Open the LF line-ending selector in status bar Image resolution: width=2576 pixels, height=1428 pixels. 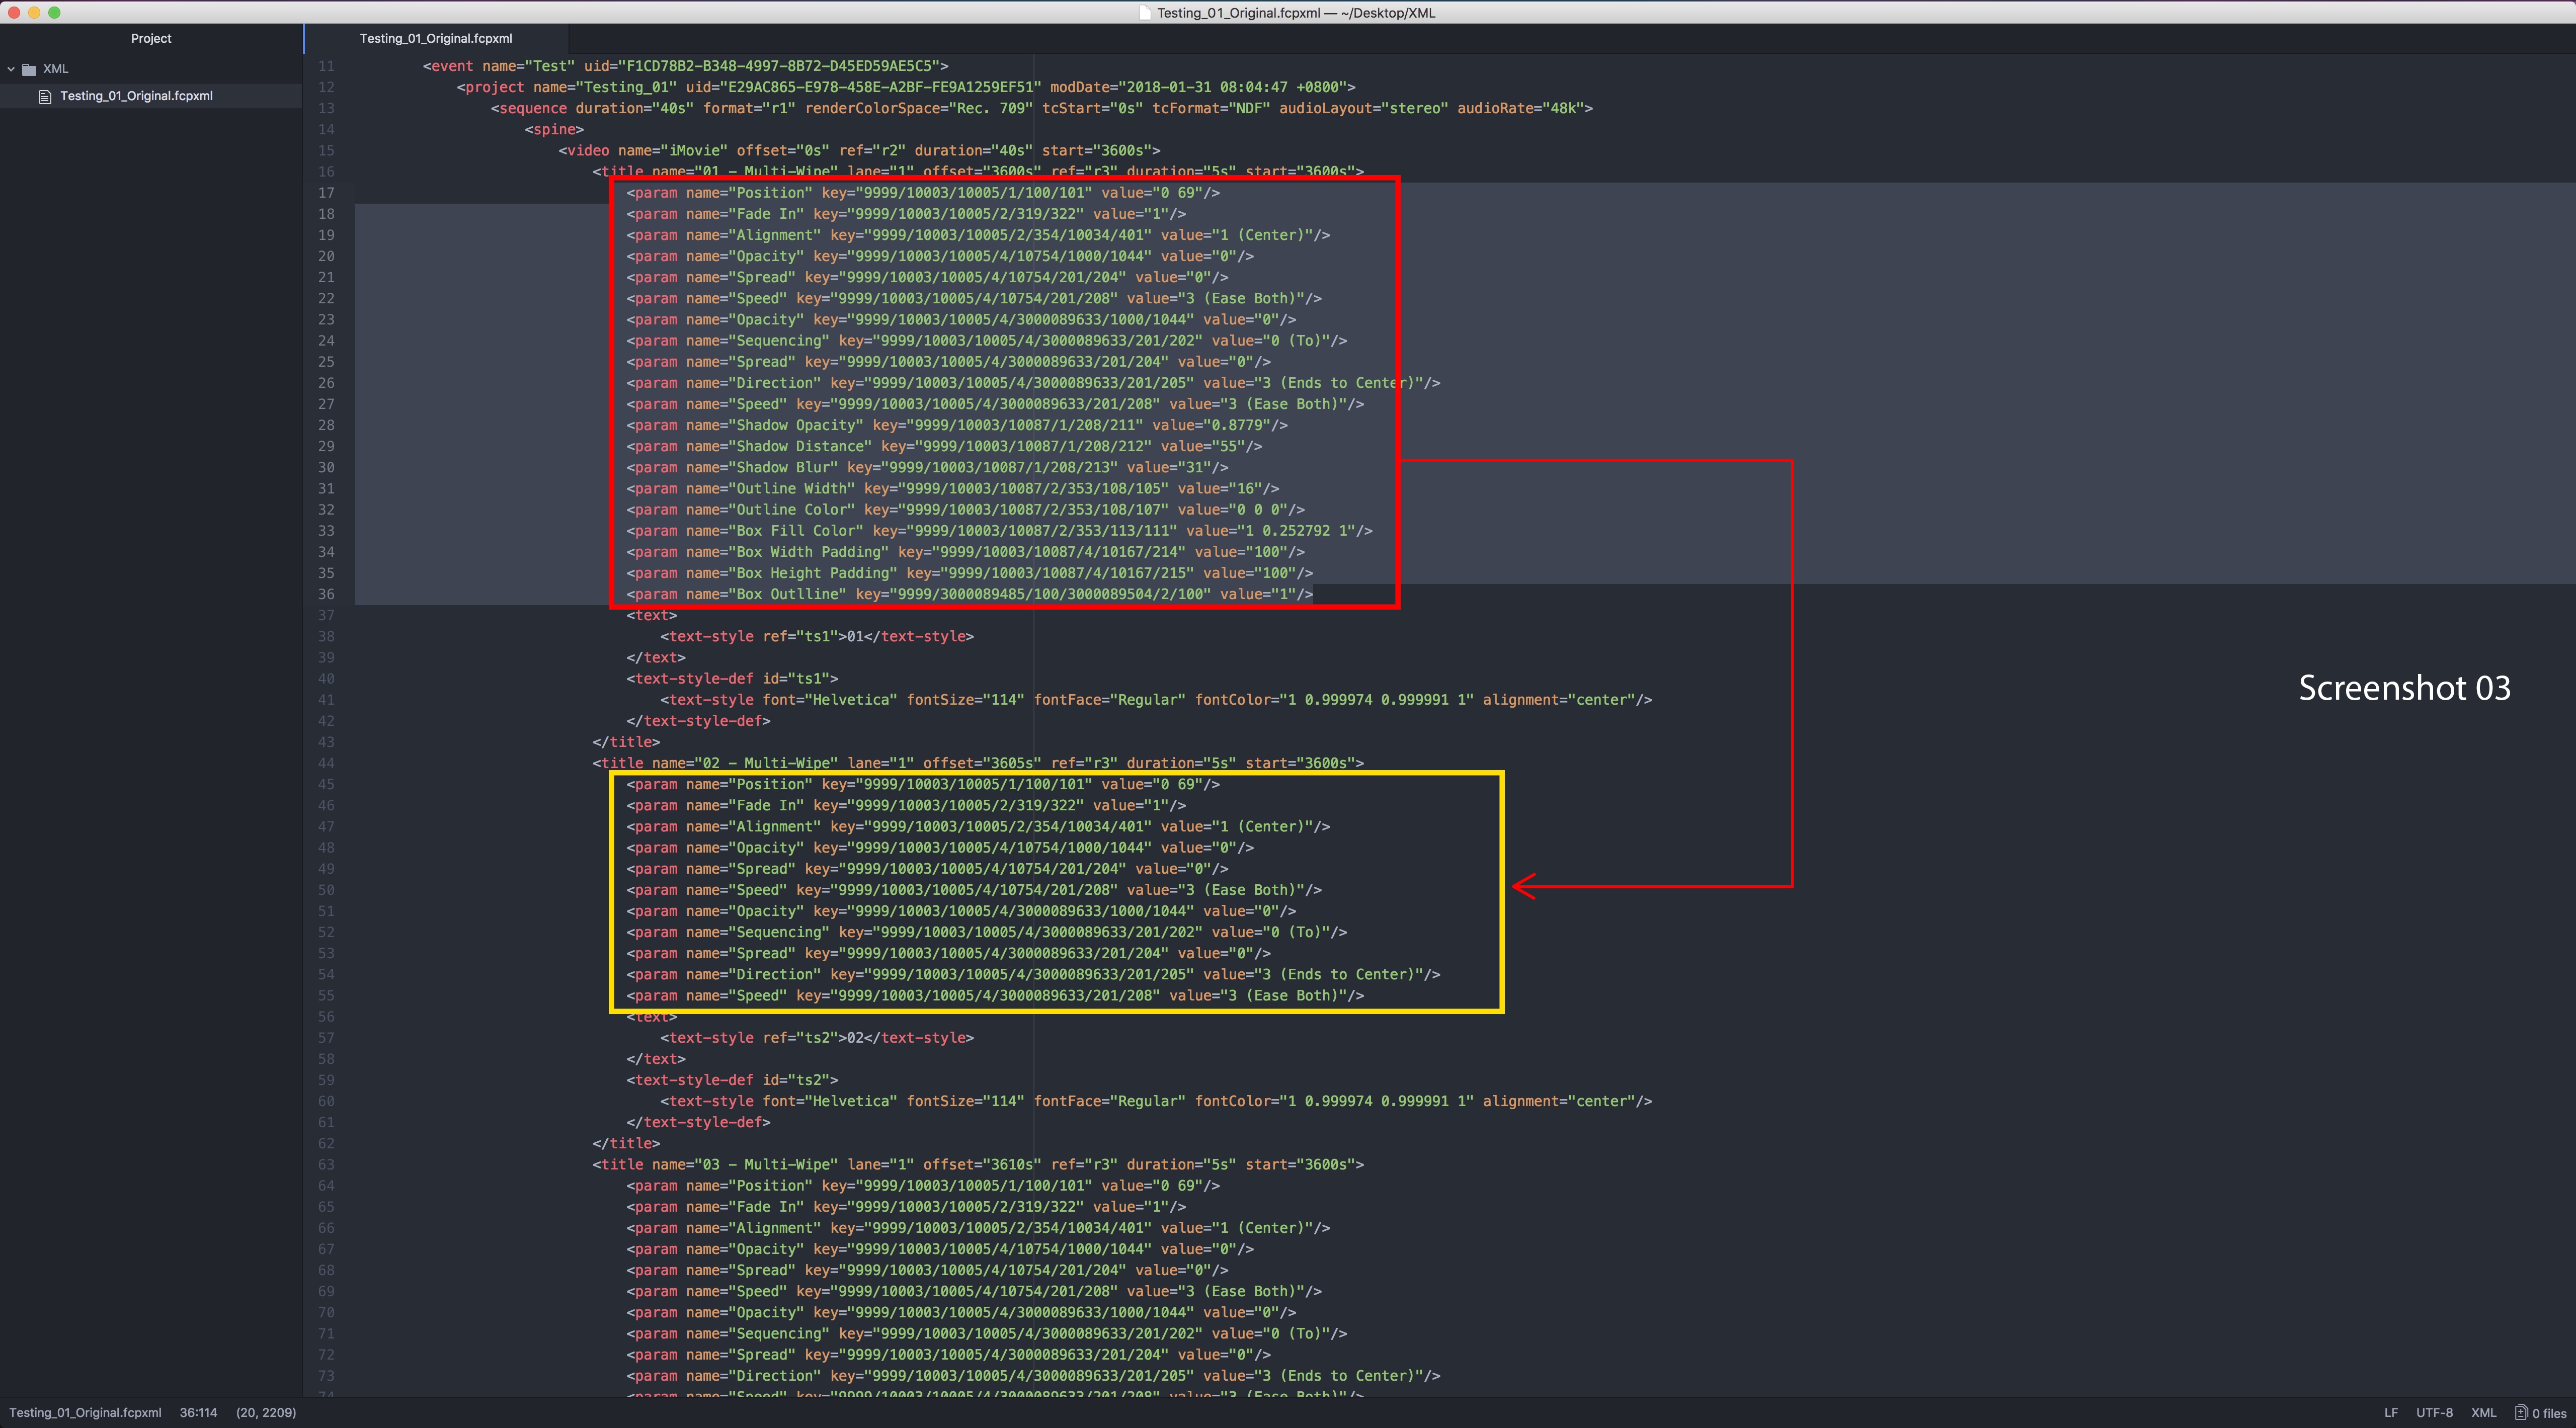[2391, 1413]
